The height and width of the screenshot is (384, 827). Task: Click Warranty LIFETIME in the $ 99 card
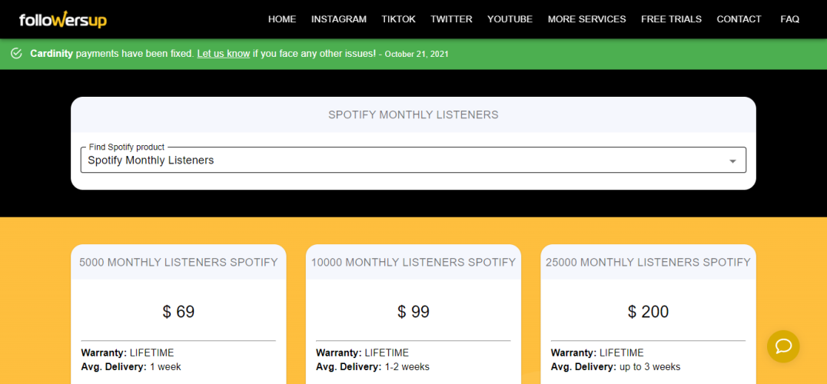click(362, 353)
